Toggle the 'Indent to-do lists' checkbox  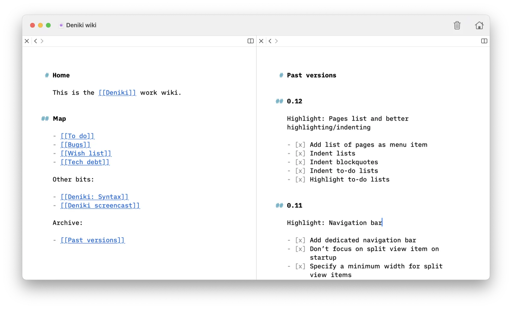point(300,171)
